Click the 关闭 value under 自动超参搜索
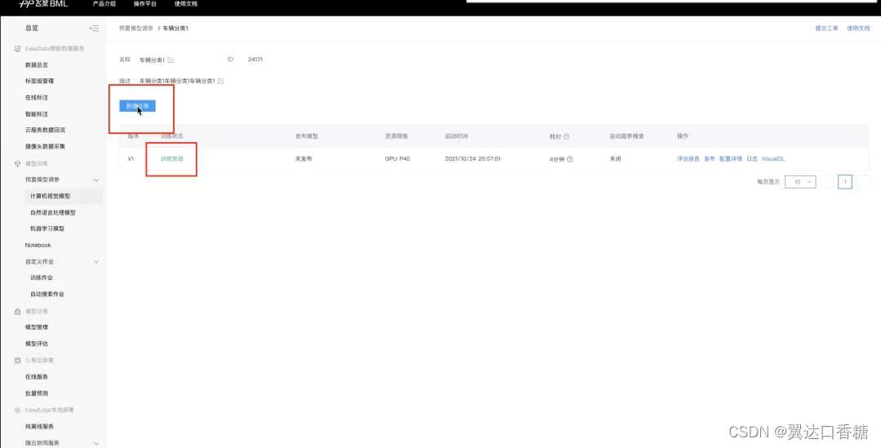This screenshot has width=881, height=448. point(615,159)
